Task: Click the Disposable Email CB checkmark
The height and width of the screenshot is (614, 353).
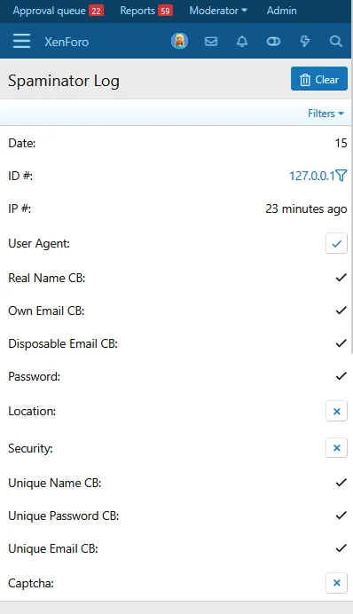Action: point(341,343)
